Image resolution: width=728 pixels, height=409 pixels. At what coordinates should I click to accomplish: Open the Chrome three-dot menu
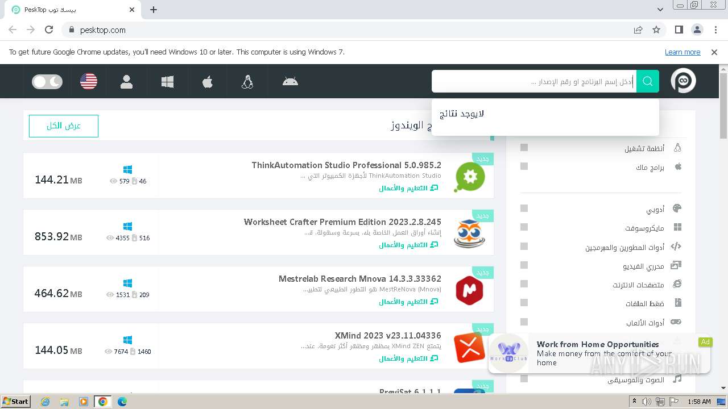(715, 30)
